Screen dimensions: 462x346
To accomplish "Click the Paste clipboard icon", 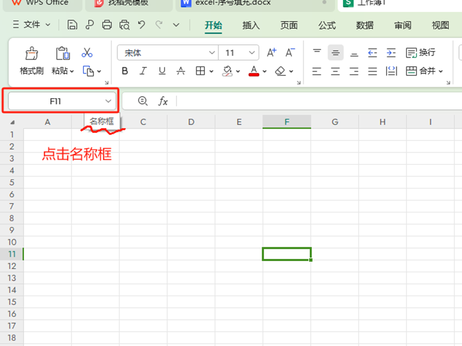I will tap(63, 53).
